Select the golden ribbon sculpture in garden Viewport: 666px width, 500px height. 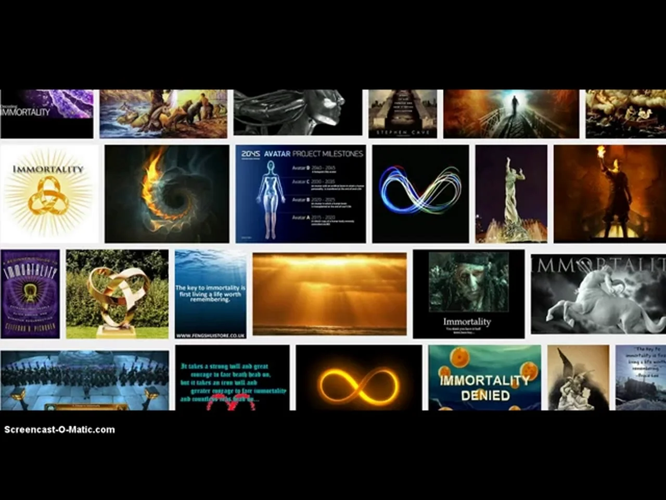117,294
